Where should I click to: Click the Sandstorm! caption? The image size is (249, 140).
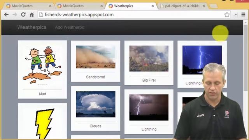click(95, 77)
